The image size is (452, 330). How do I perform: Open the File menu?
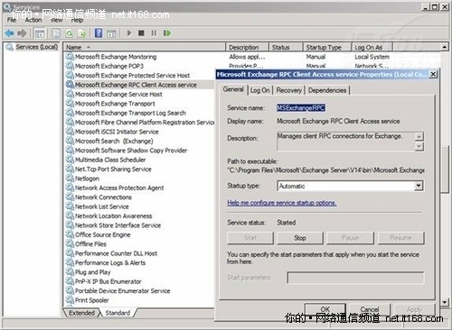[x=12, y=20]
